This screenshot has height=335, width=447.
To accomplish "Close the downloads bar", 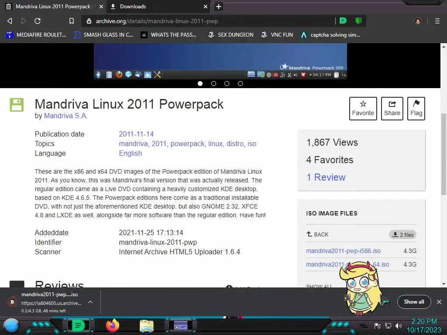I will tap(439, 302).
